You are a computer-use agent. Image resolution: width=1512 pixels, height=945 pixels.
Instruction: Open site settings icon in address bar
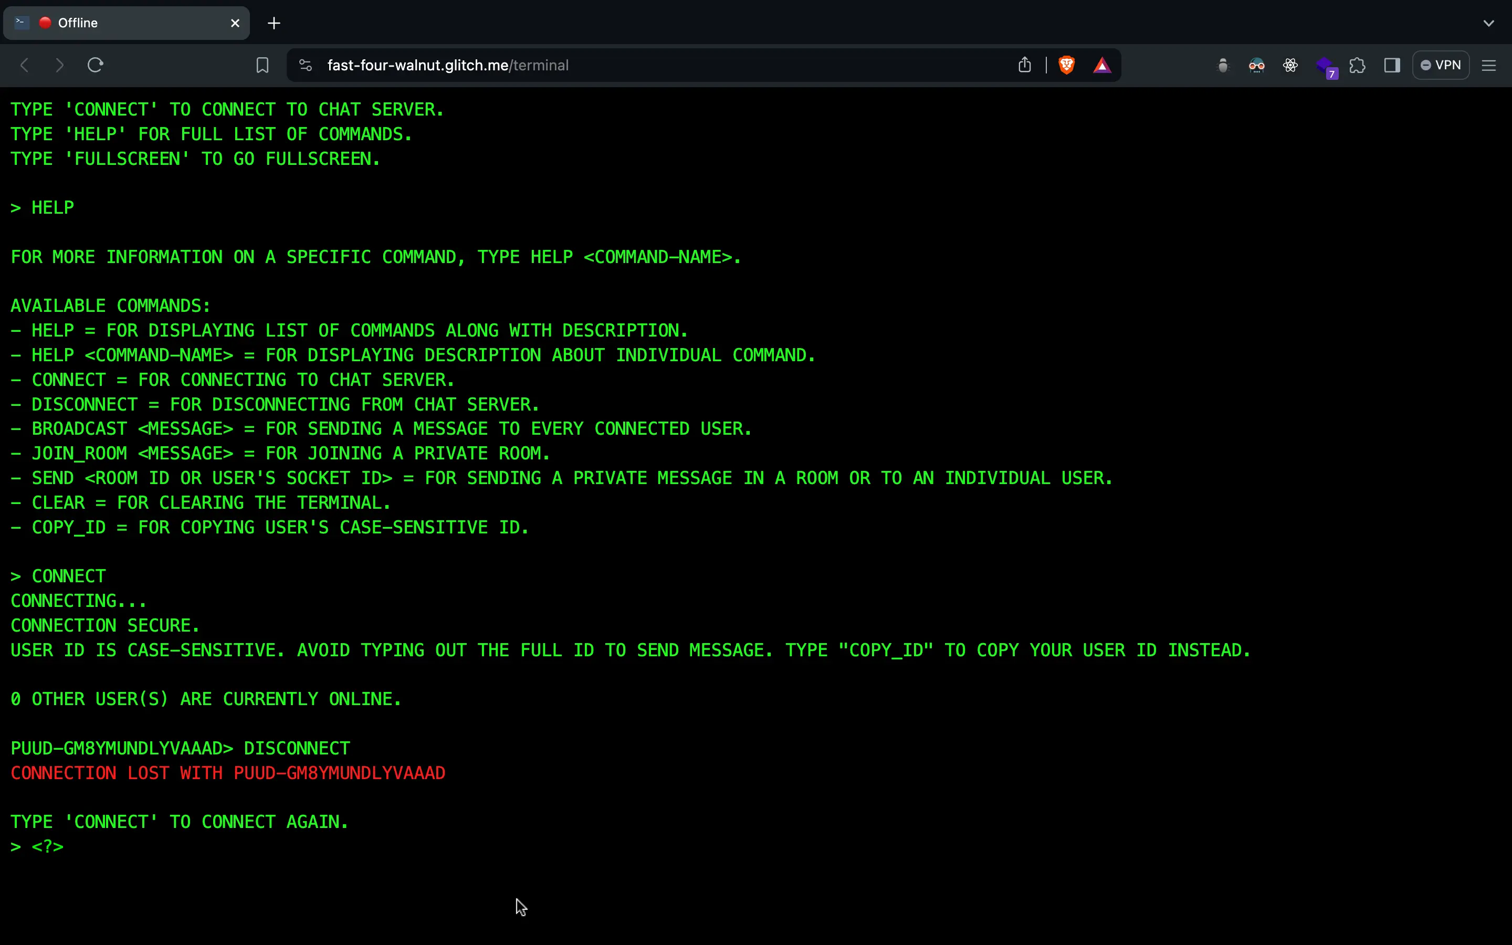click(x=306, y=65)
